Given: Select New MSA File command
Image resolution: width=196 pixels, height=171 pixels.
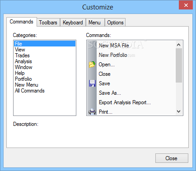Looking at the screenshot, I should (x=114, y=46).
